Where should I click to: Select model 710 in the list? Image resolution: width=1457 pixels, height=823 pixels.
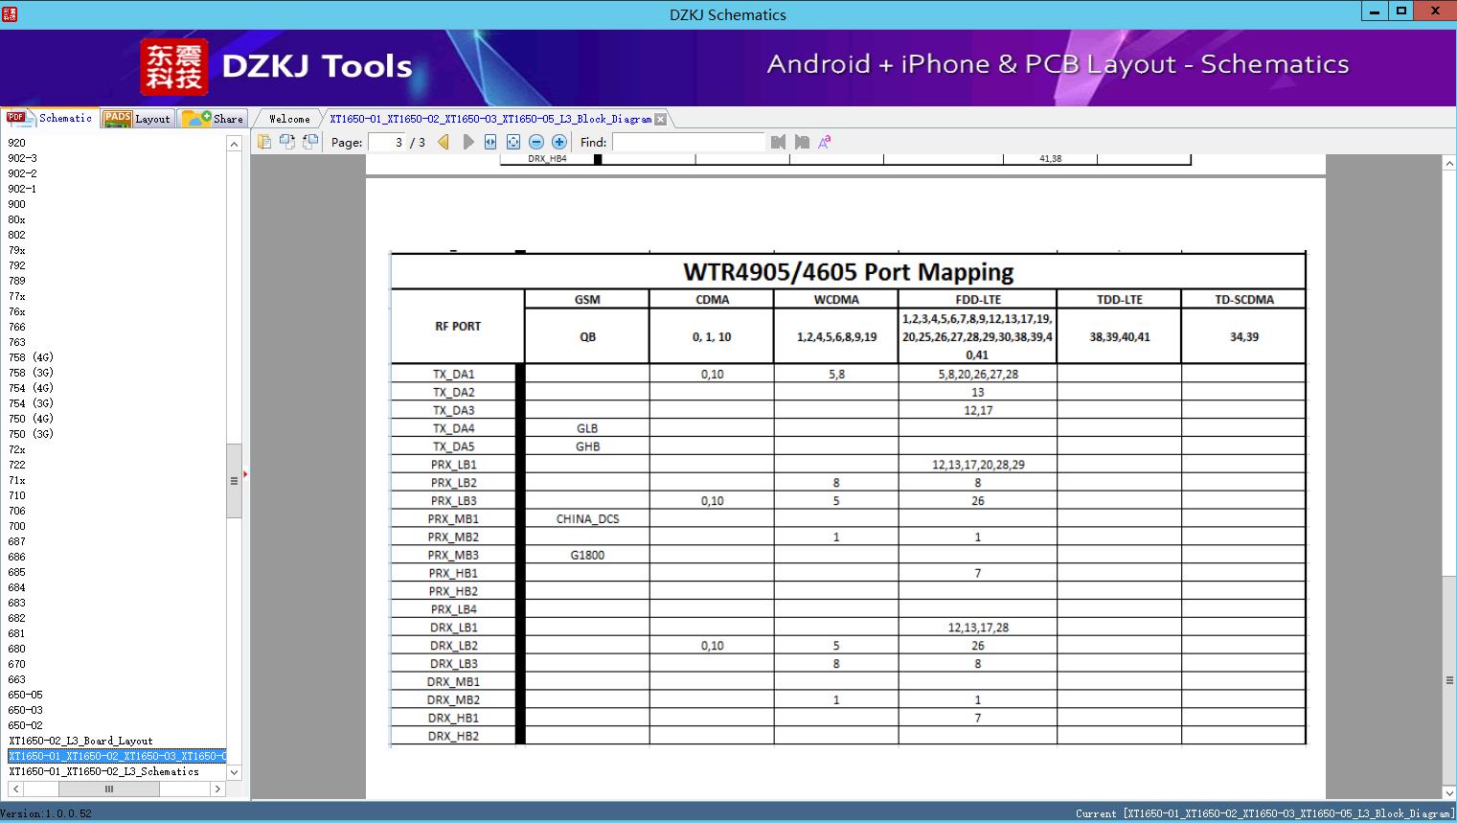click(17, 495)
